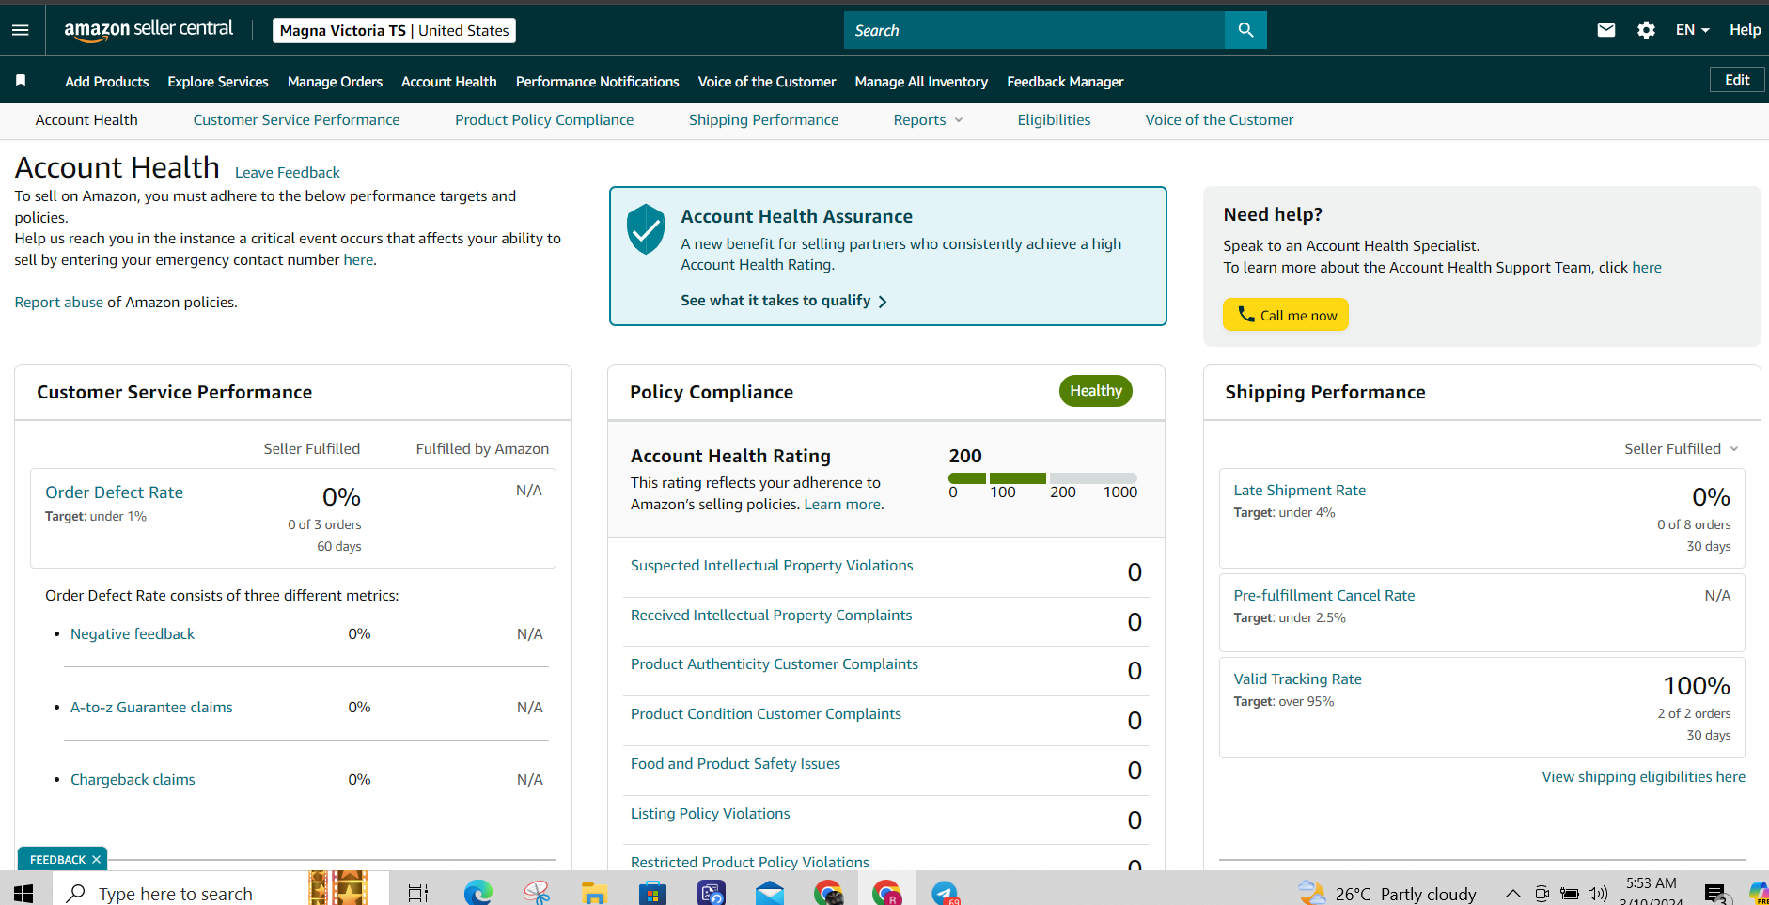
Task: Open the weather widget showing 26°C
Action: tap(1386, 893)
